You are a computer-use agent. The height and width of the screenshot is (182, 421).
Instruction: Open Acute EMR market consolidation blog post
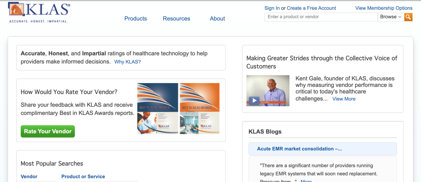click(x=299, y=149)
